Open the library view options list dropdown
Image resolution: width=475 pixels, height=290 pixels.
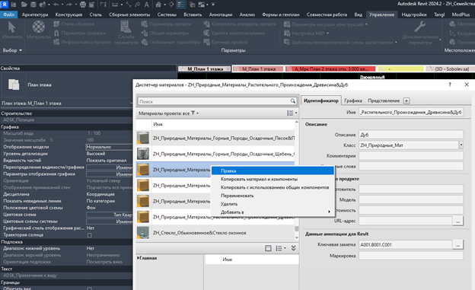(281, 248)
